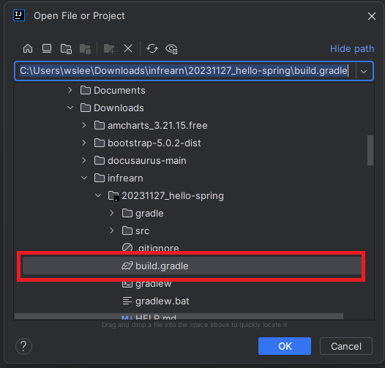Select the 20231127_hello-spring folder name

pyautogui.click(x=173, y=196)
